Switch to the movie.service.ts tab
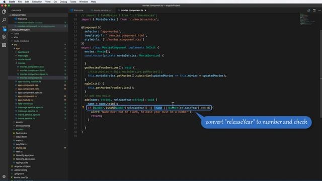 pos(101,10)
